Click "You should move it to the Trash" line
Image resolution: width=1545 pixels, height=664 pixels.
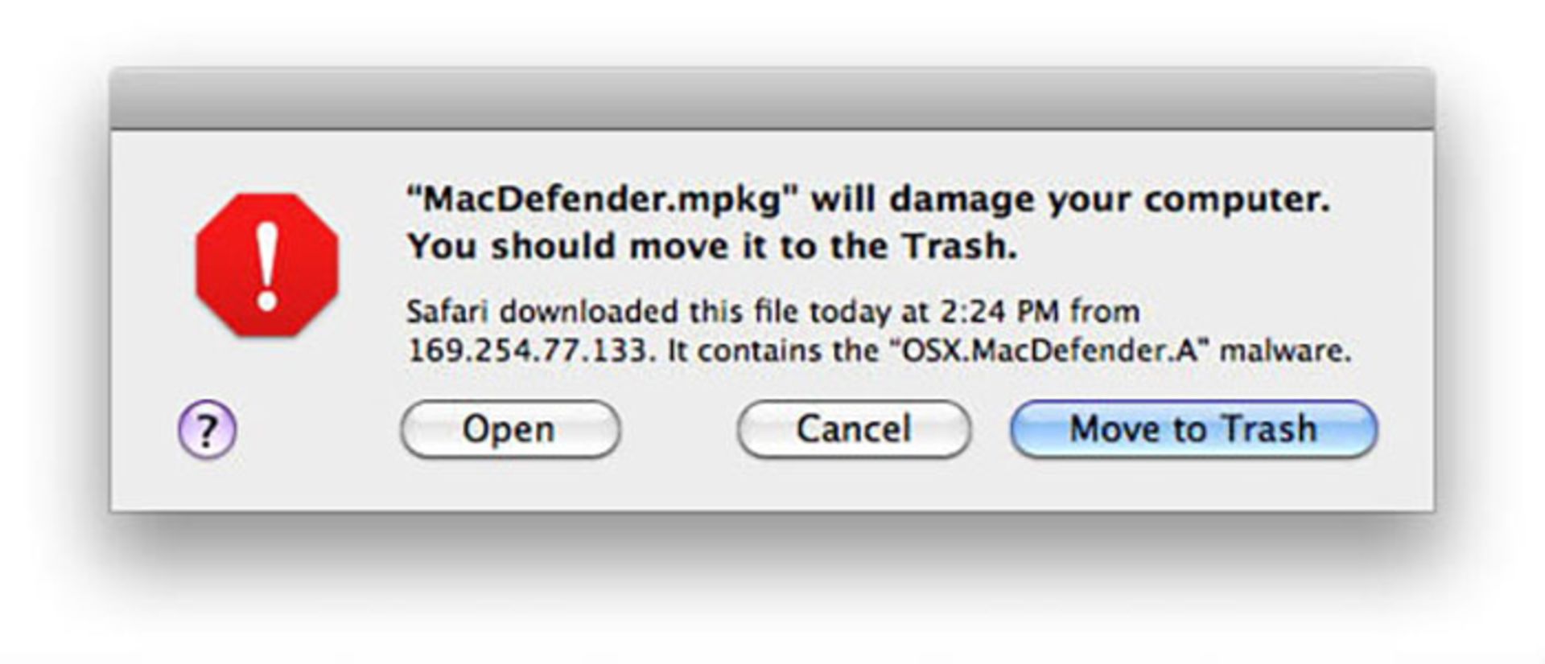coord(711,246)
